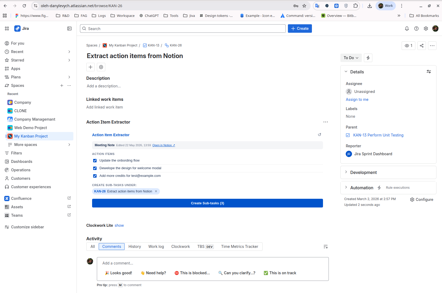Expand the Automation section
Screen dimensions: 442x293
(346, 187)
